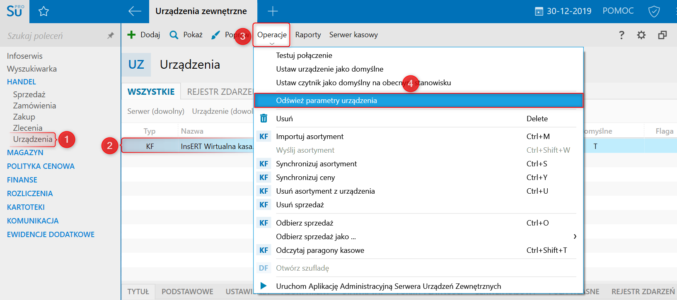The height and width of the screenshot is (300, 677).
Task: Open Infoserwis in sidebar
Action: [25, 56]
